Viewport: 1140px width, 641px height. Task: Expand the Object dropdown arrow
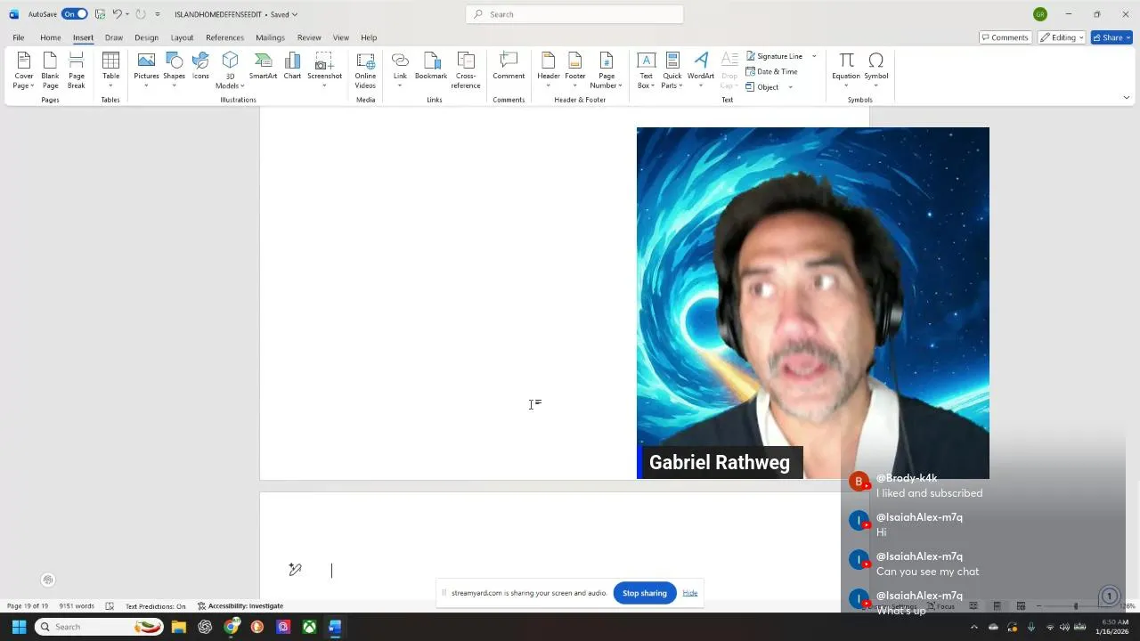coord(790,87)
